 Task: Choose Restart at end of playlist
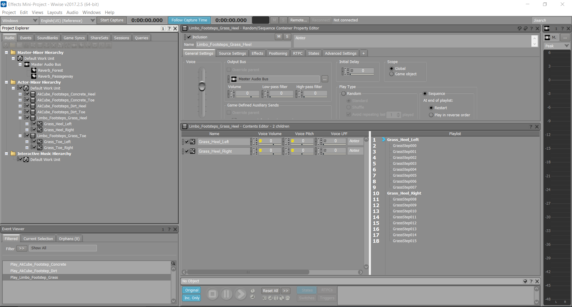pos(431,108)
